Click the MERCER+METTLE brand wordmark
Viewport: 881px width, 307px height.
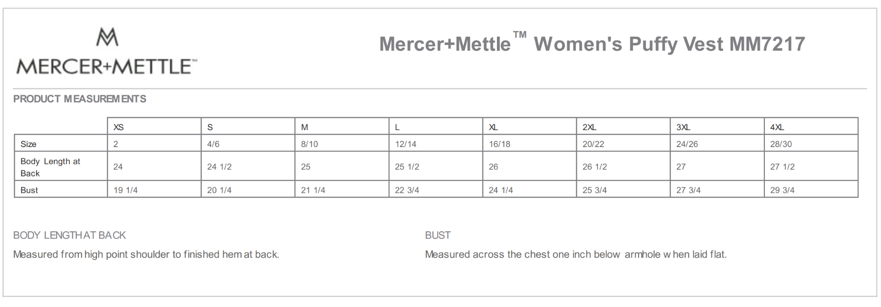[106, 67]
